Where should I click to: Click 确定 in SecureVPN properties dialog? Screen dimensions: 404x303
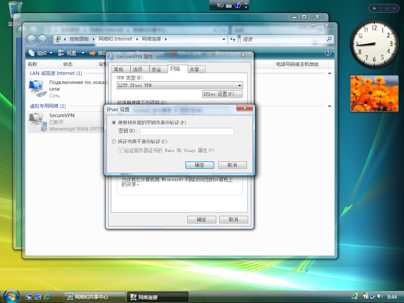pyautogui.click(x=202, y=220)
